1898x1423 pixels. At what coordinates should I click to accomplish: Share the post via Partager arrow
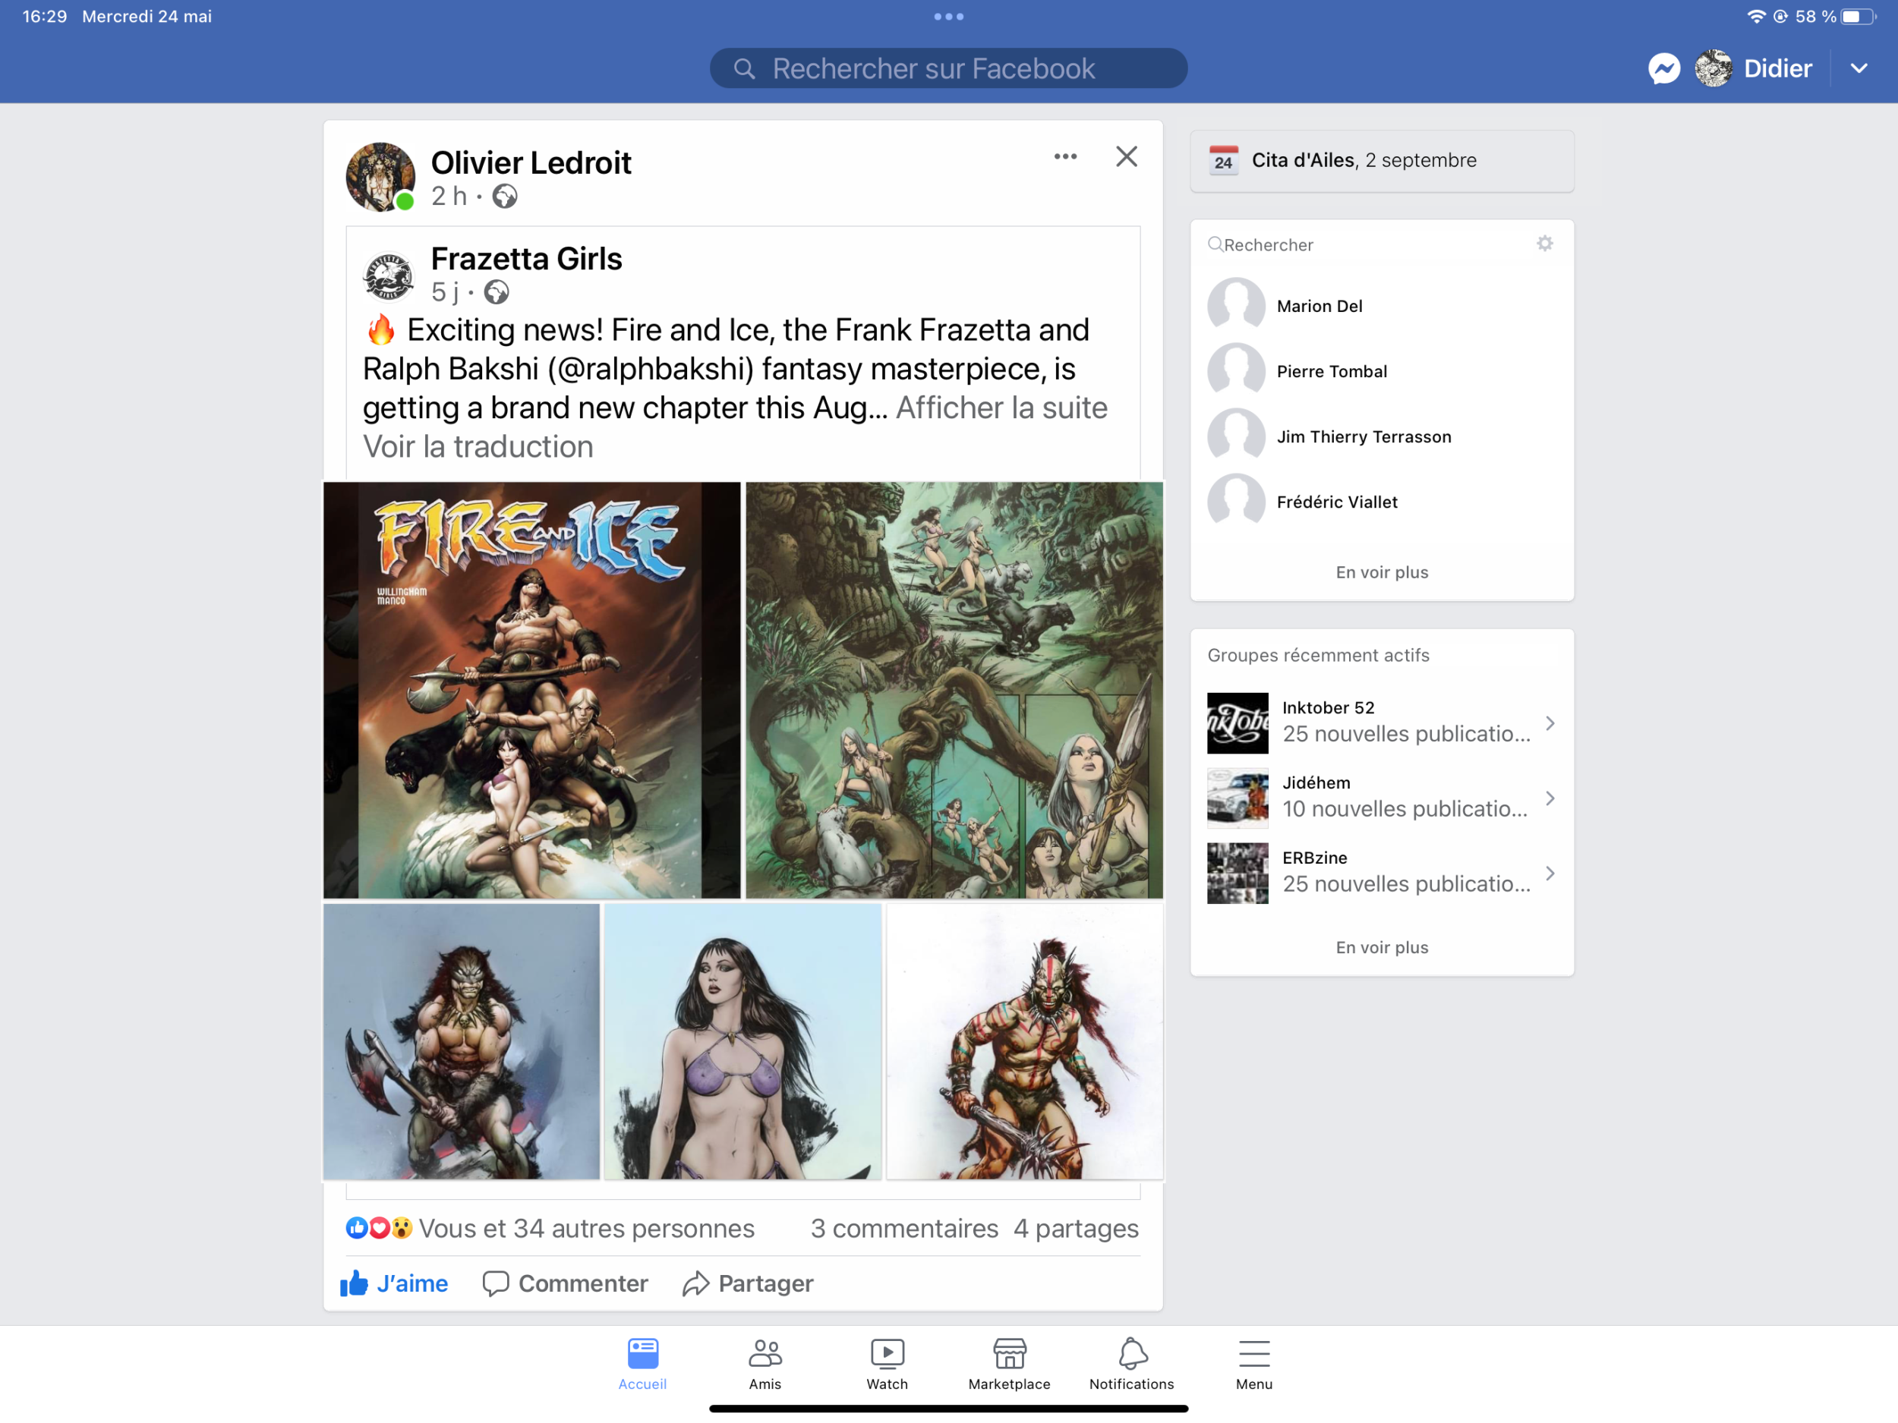tap(696, 1283)
